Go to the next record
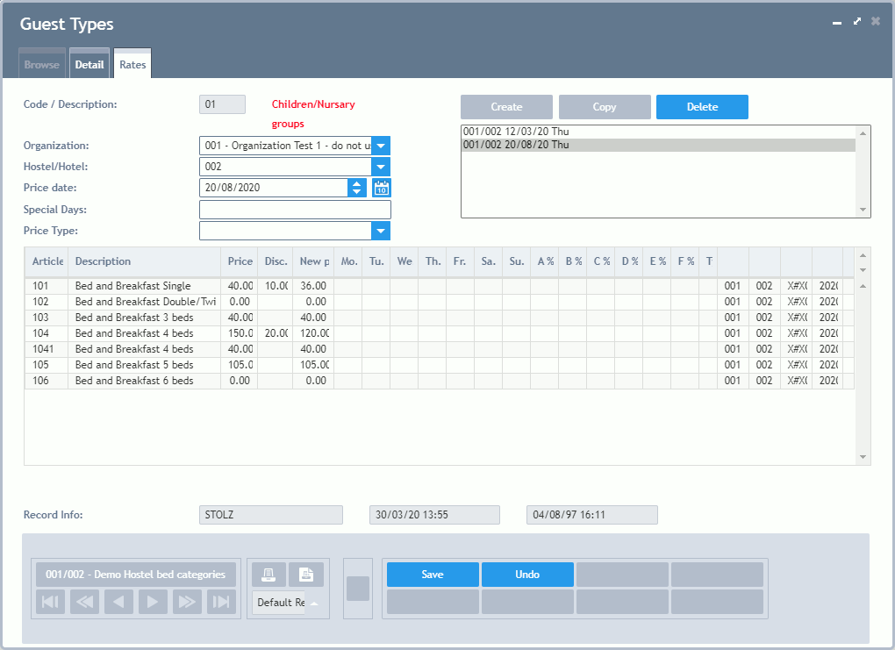This screenshot has height=650, width=895. [x=153, y=602]
